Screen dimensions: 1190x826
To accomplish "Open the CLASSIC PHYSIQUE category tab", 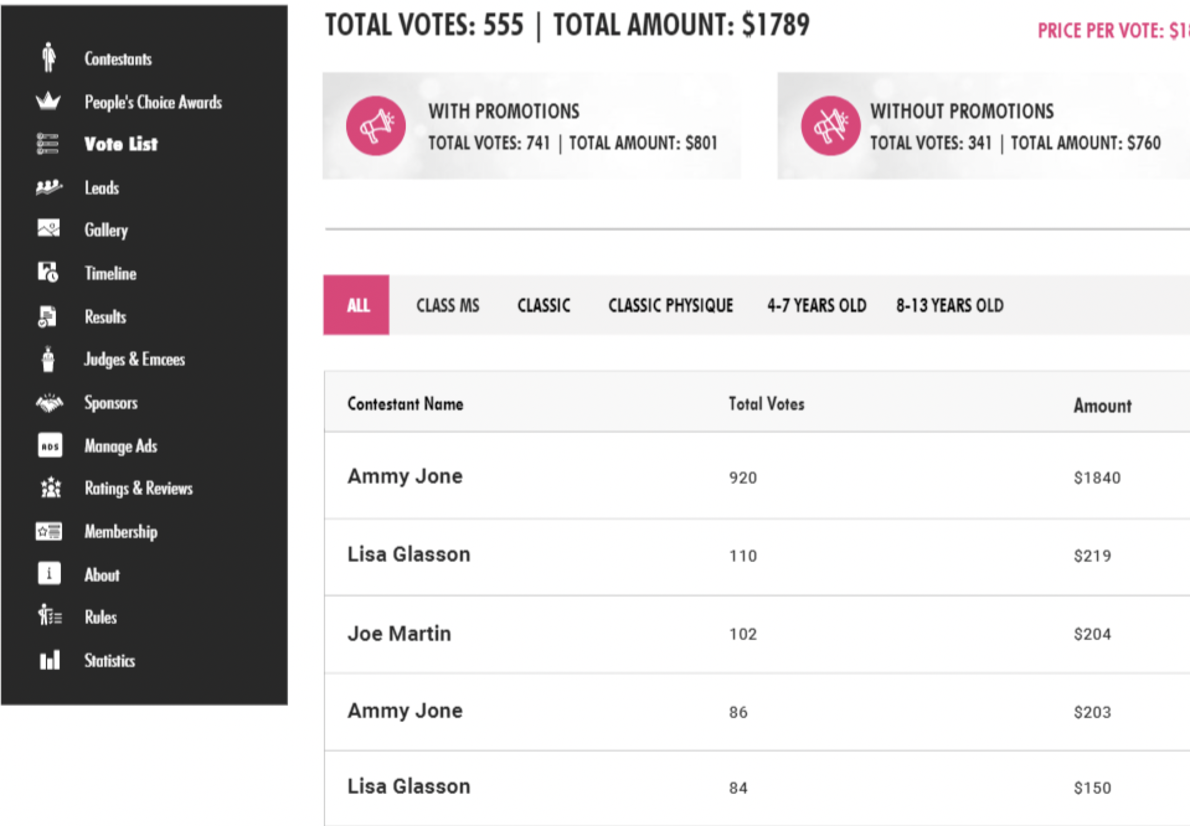I will click(x=671, y=304).
